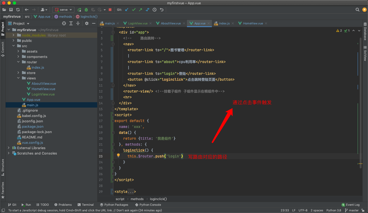The width and height of the screenshot is (368, 213).
Task: Click the Search Everywhere magnifier icon
Action: 358,10
